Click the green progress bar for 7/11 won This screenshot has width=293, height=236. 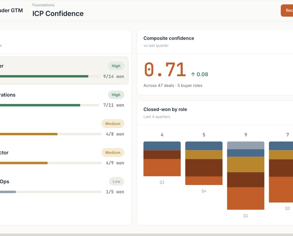[40, 105]
